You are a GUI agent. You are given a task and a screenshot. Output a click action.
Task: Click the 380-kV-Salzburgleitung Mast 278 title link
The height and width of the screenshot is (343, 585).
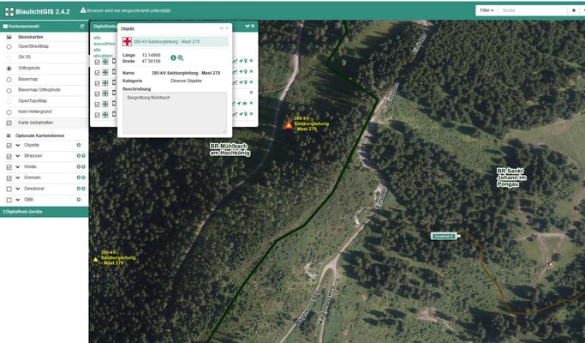(x=166, y=41)
